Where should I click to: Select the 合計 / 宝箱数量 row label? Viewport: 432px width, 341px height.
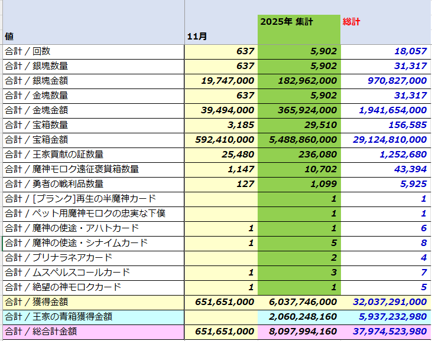pos(37,125)
